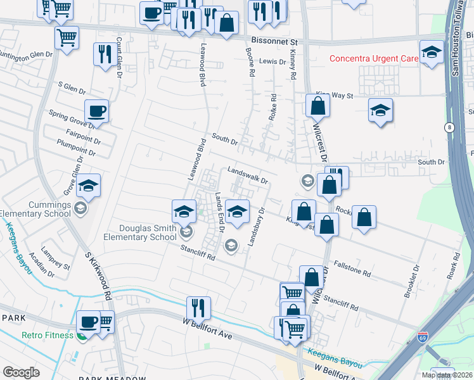The height and width of the screenshot is (380, 474).
Task: Select the restaurant marker near Court Glen Dr
Action: 105,54
